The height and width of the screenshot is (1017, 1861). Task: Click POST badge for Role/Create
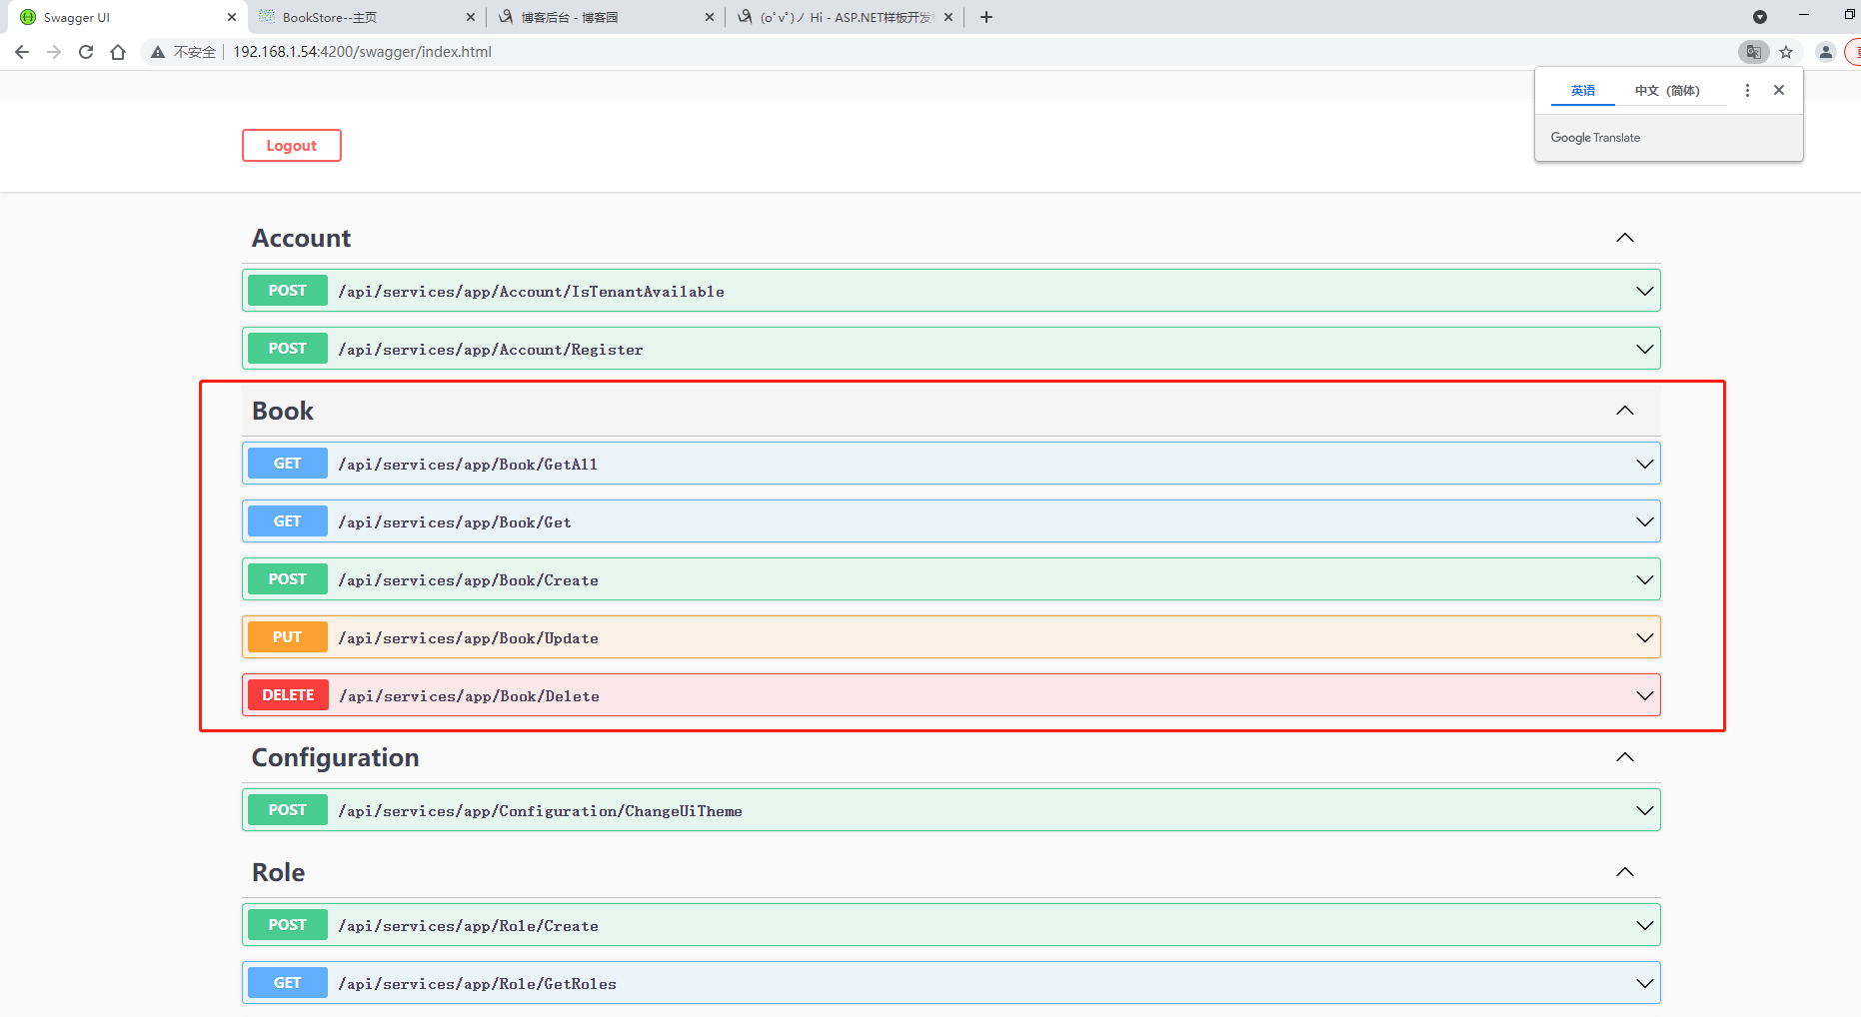point(288,925)
